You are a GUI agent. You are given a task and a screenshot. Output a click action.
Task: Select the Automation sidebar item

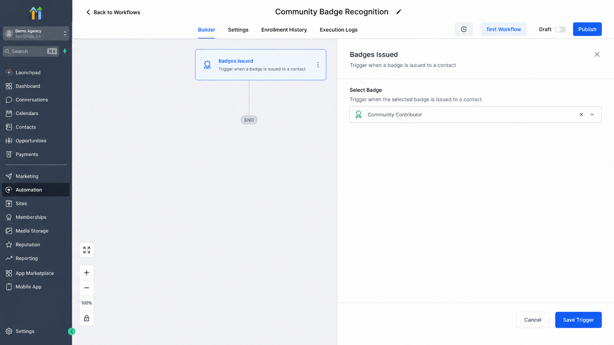pyautogui.click(x=36, y=190)
